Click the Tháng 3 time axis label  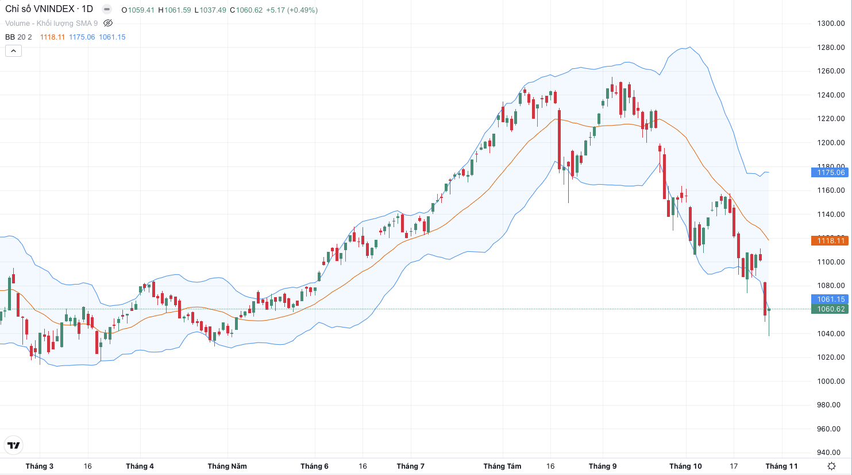[x=40, y=466]
